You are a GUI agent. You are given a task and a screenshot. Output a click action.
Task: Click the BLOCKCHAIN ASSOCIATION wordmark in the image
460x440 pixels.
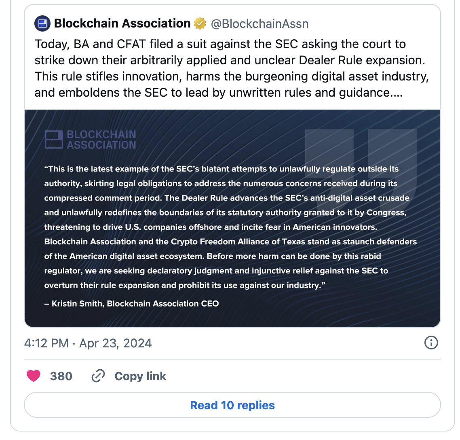tap(101, 140)
